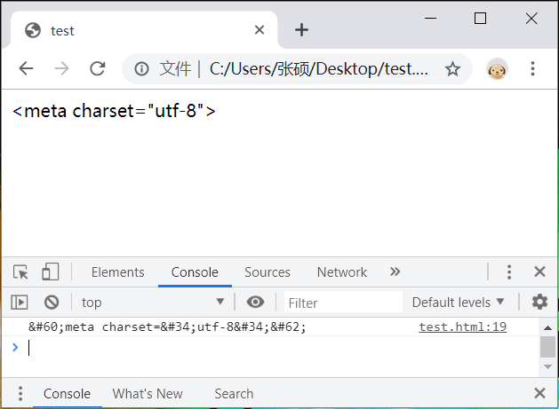Open the Chrome three-dot menu
The image size is (559, 409).
[x=533, y=69]
